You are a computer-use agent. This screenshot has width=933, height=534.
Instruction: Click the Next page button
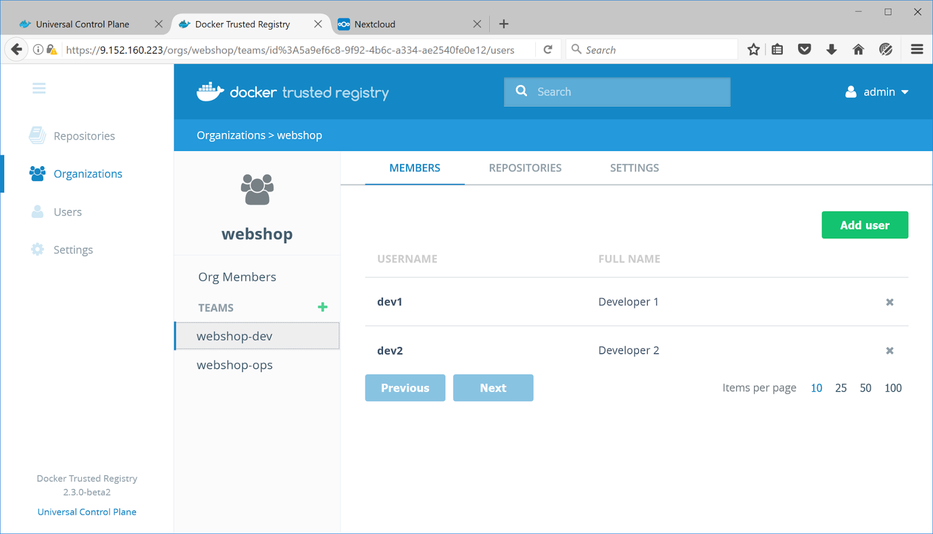point(493,388)
